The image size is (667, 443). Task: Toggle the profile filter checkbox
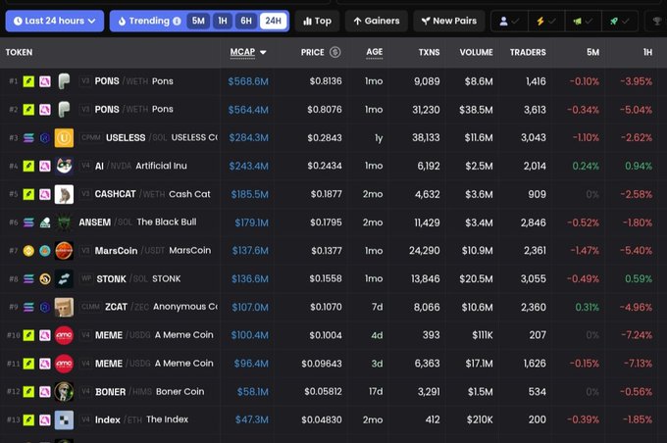pos(509,21)
